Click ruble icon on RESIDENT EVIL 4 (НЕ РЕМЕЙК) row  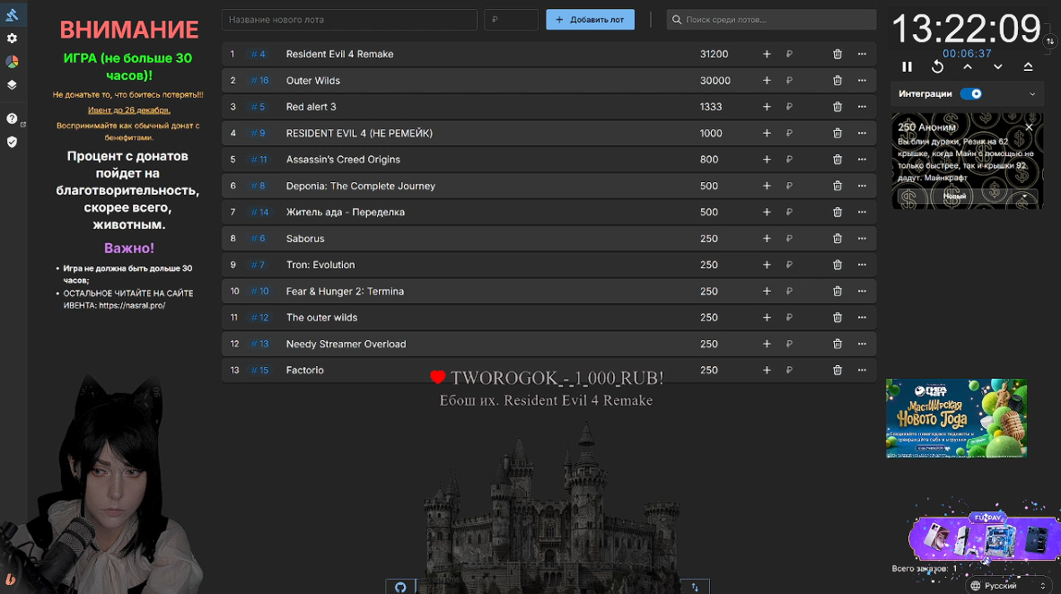coord(789,134)
